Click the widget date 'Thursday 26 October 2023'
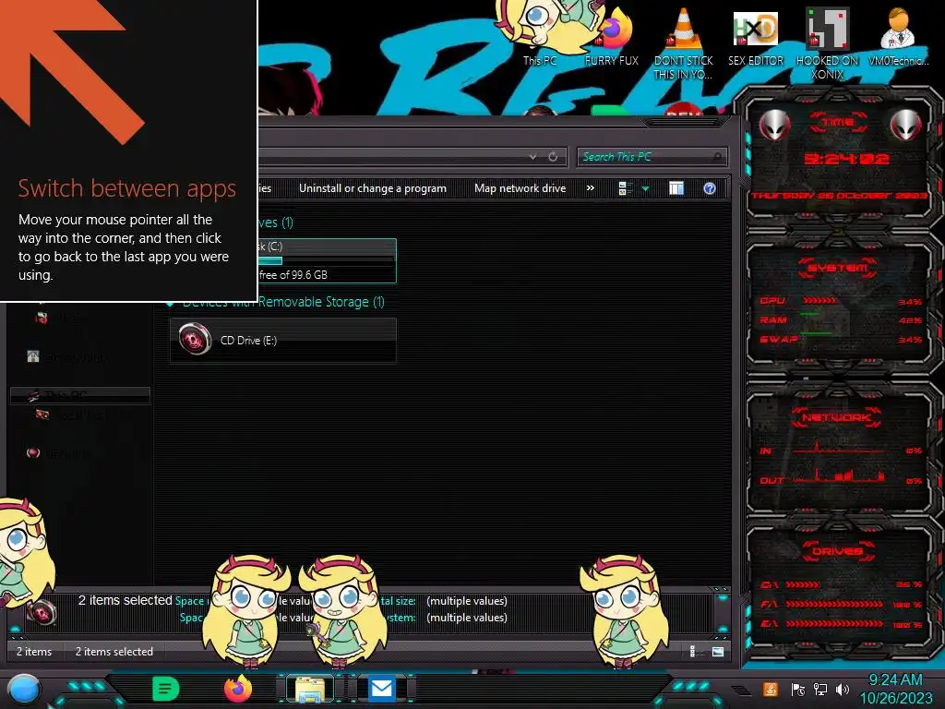Viewport: 945px width, 709px height. pyautogui.click(x=839, y=196)
